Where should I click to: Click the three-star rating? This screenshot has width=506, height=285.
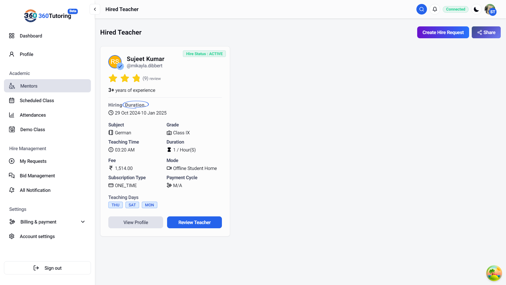point(124,78)
